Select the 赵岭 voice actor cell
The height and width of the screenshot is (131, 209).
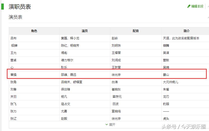click(x=136, y=38)
